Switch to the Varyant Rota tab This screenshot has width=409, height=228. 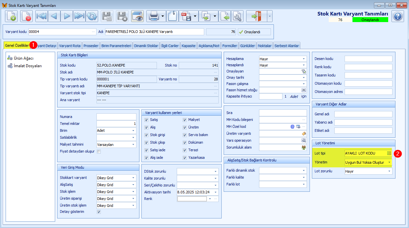pyautogui.click(x=70, y=46)
